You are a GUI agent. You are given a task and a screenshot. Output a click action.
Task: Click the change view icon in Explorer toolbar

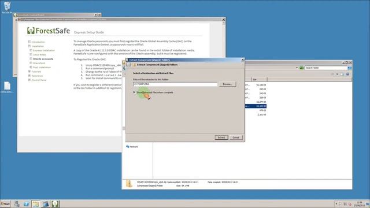[333, 75]
